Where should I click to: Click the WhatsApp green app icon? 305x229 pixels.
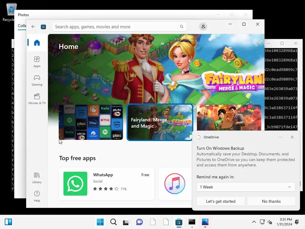click(75, 183)
